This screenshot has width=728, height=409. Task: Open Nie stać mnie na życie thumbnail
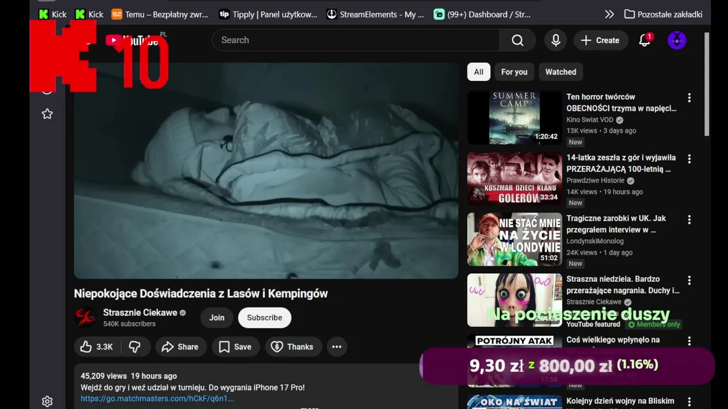[515, 239]
